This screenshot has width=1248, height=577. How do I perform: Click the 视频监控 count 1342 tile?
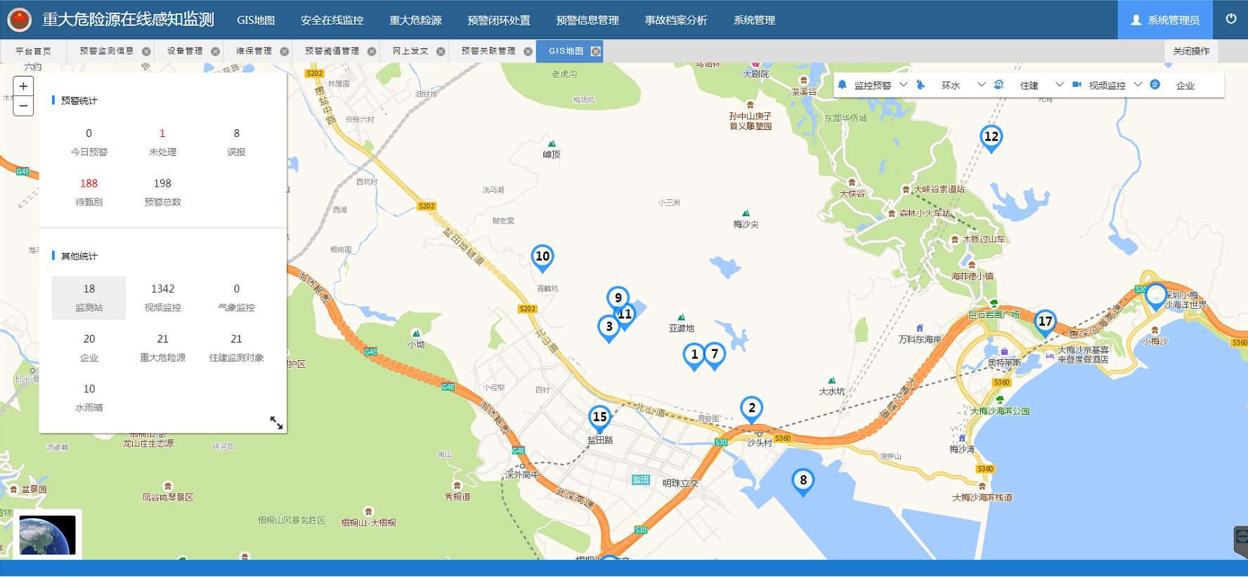[x=163, y=298]
